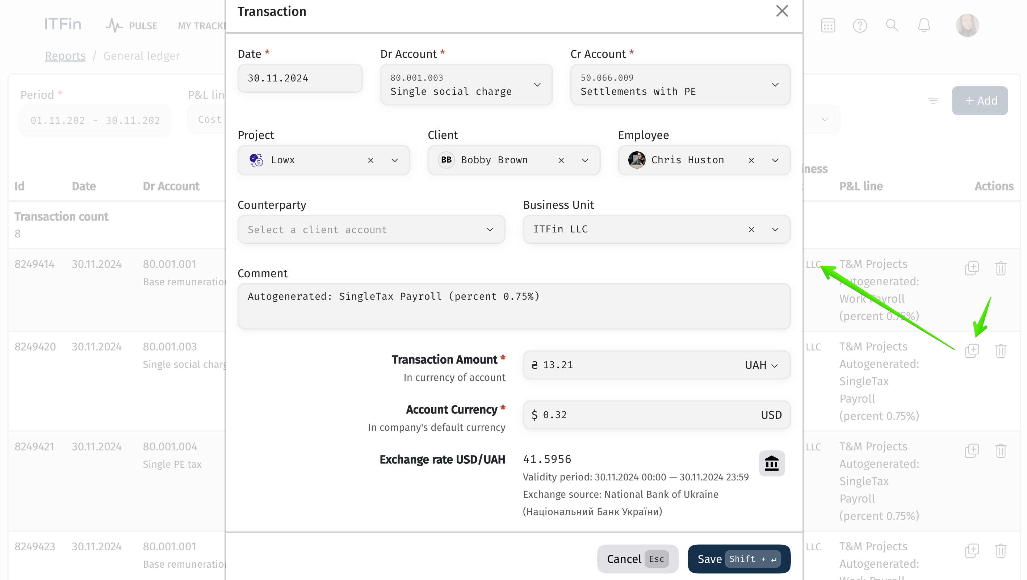This screenshot has height=580, width=1027.
Task: Click the Account Currency field 0.32
Action: [x=656, y=415]
